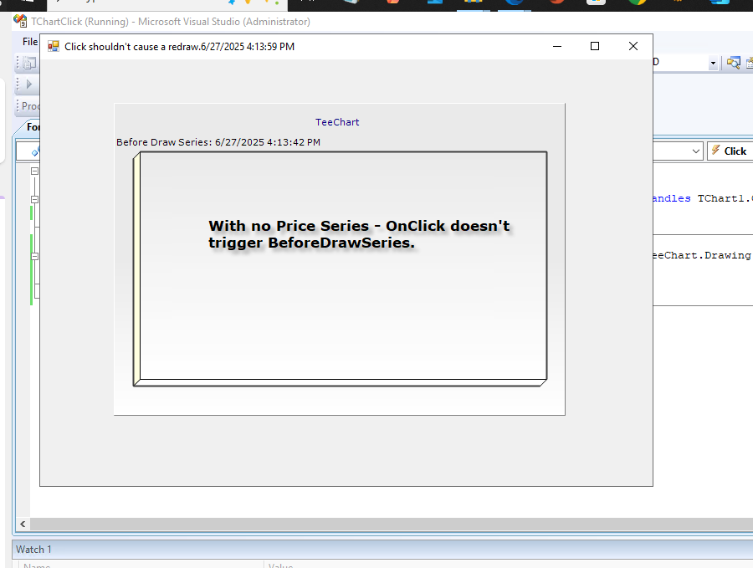Maximize the 'Click shouldn't cause a redraw' window
Image resolution: width=753 pixels, height=568 pixels.
(x=595, y=46)
